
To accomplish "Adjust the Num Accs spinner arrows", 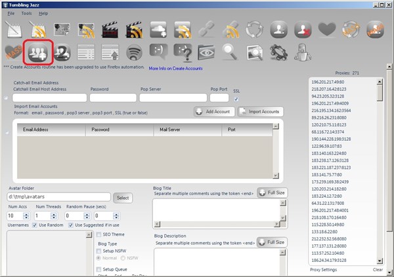I will click(x=26, y=216).
